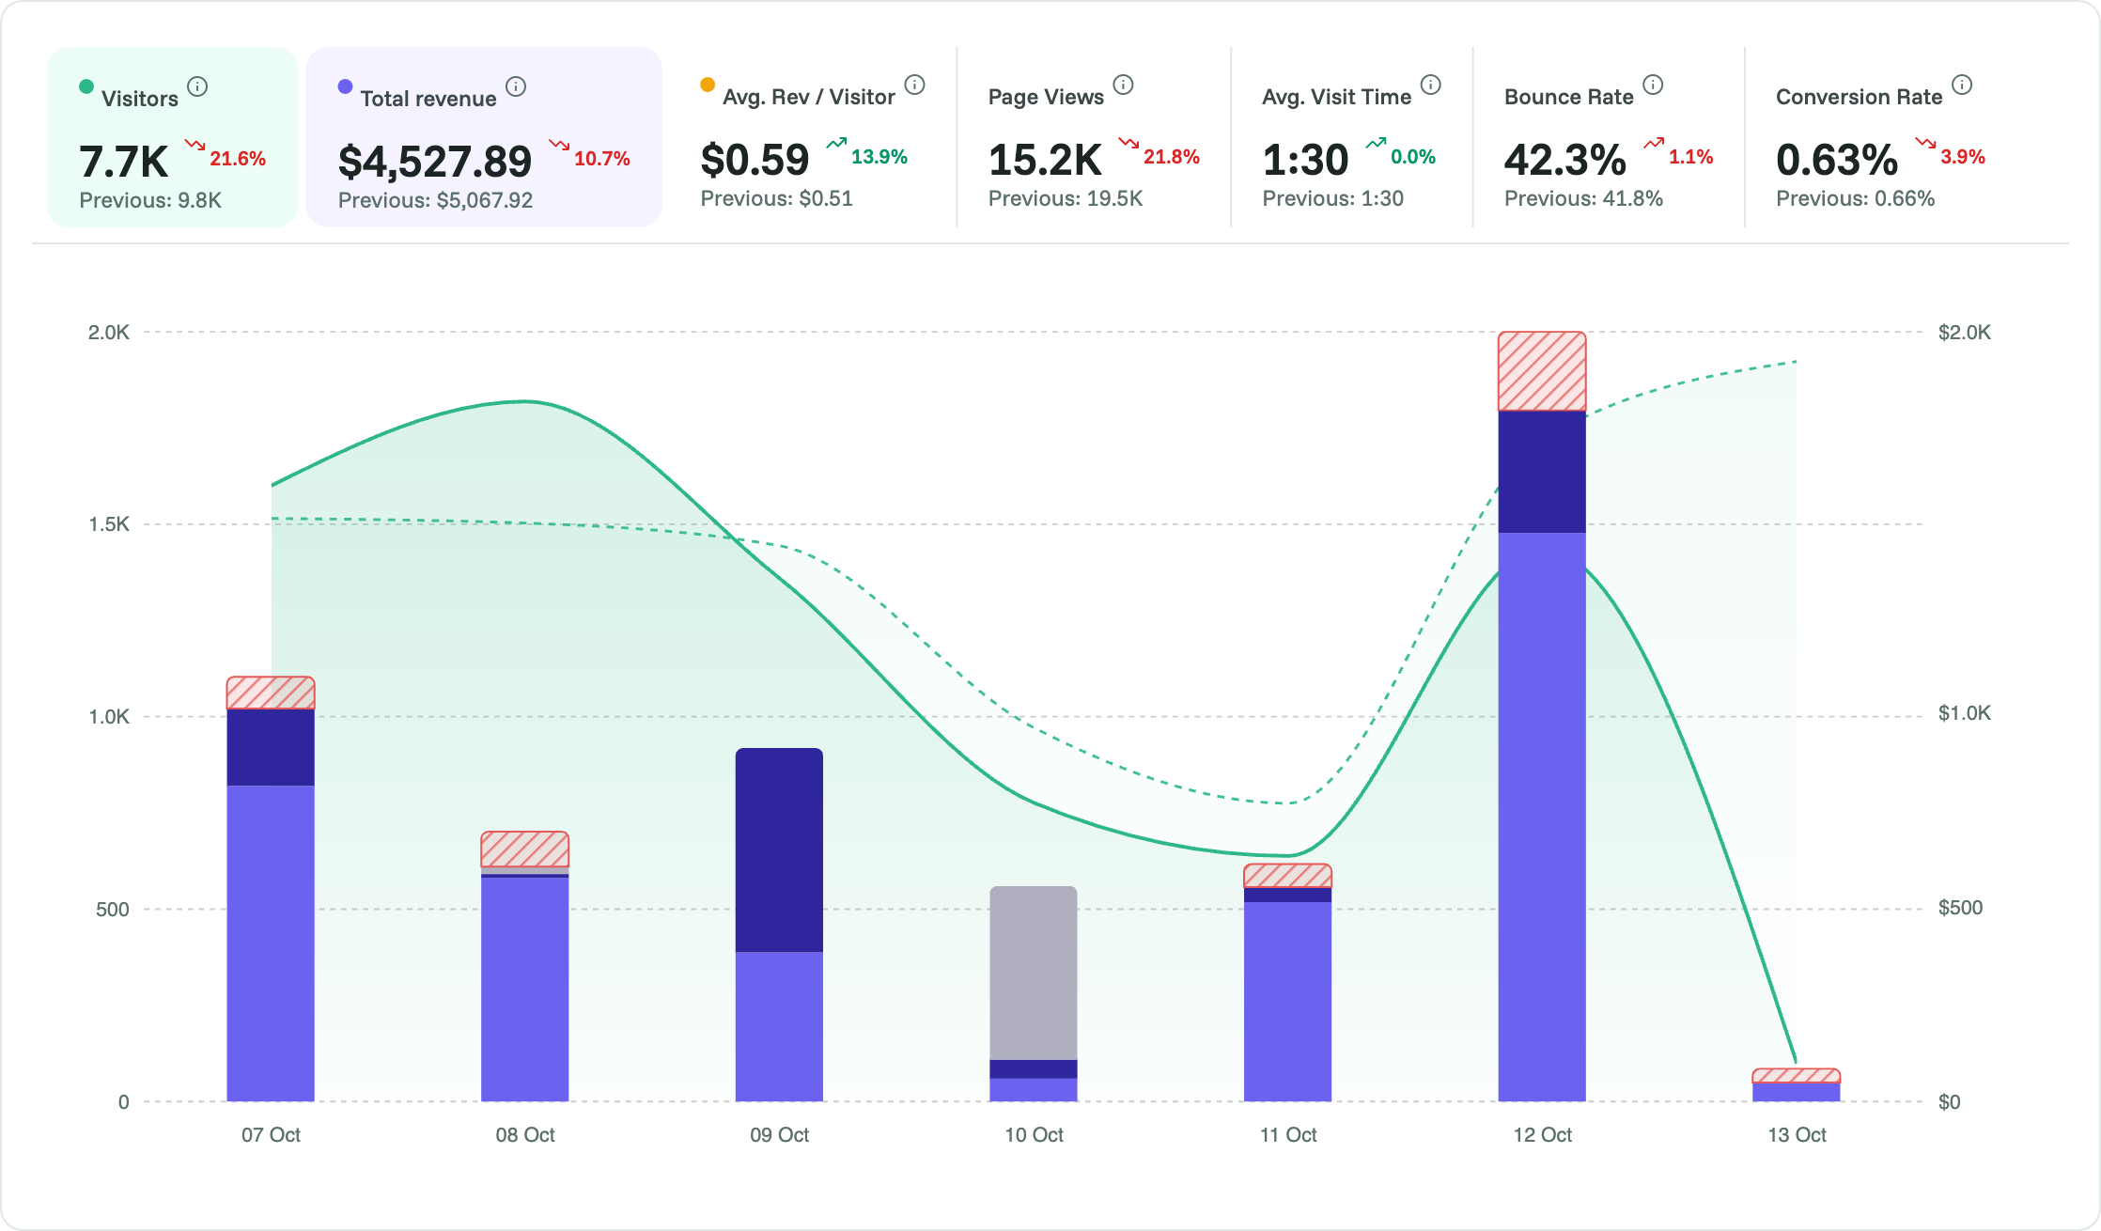Image resolution: width=2101 pixels, height=1231 pixels.
Task: Click the light purple 12 Oct bar segment
Action: click(x=1542, y=817)
